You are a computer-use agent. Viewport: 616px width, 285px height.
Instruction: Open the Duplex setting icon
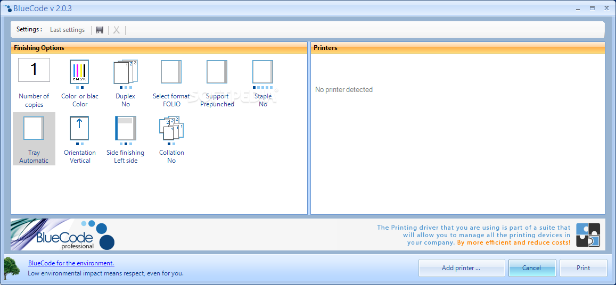pyautogui.click(x=126, y=72)
